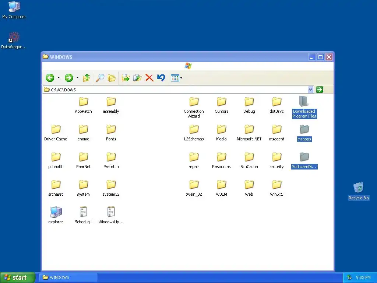Click the system tray notification icon
The image size is (377, 283).
(x=349, y=277)
